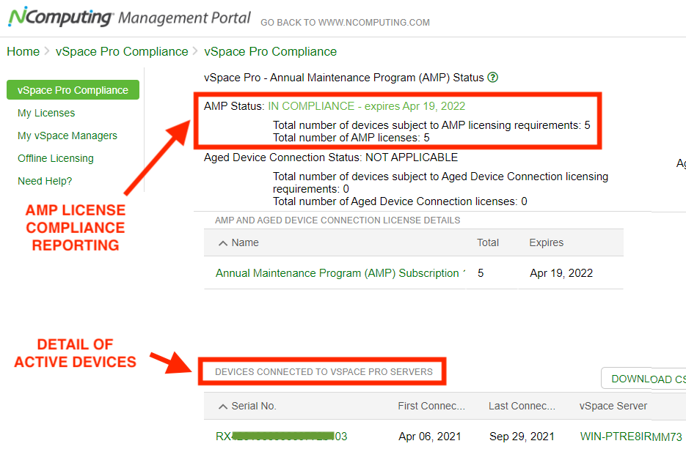Select vSpace Pro Compliance in the sidebar

(73, 90)
